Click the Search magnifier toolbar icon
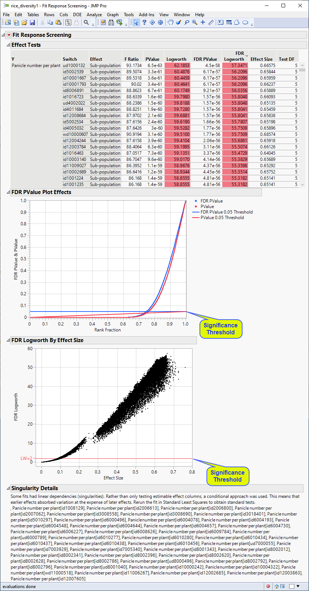This screenshot has height=591, width=309. 86,22
